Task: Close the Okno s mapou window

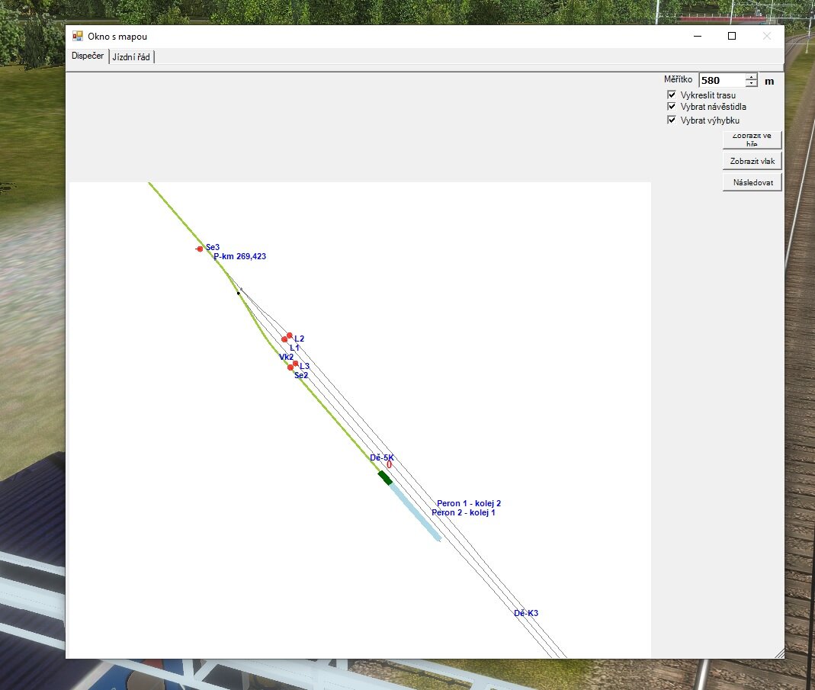Action: click(x=767, y=36)
